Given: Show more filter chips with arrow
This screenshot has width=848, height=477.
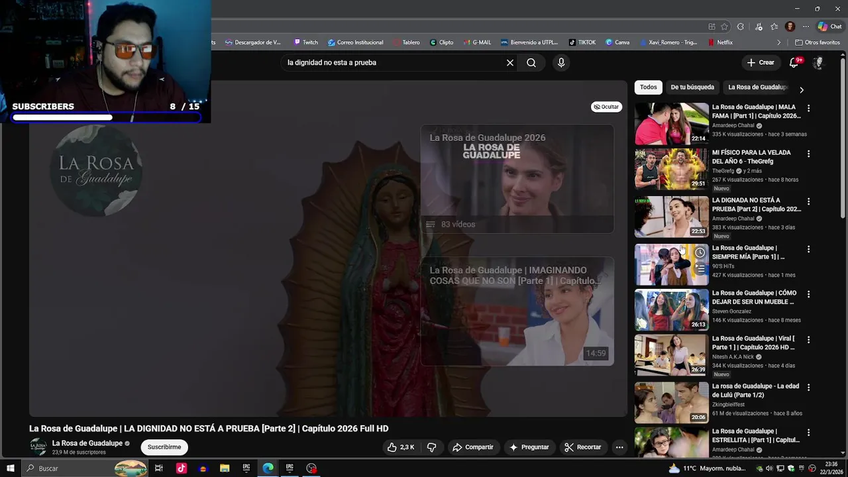Looking at the screenshot, I should click(802, 89).
